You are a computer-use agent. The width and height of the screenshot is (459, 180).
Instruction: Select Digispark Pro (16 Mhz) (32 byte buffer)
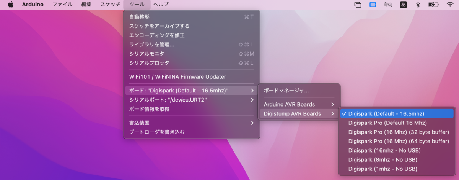click(x=397, y=132)
